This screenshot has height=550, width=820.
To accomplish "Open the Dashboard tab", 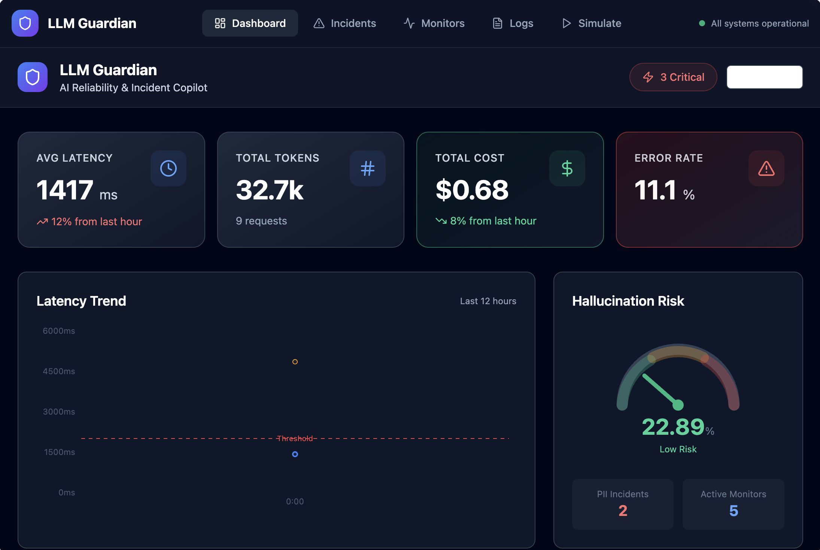I will [250, 23].
